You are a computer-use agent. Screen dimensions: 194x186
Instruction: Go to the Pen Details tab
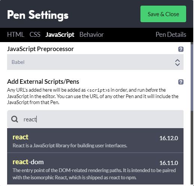(171, 35)
